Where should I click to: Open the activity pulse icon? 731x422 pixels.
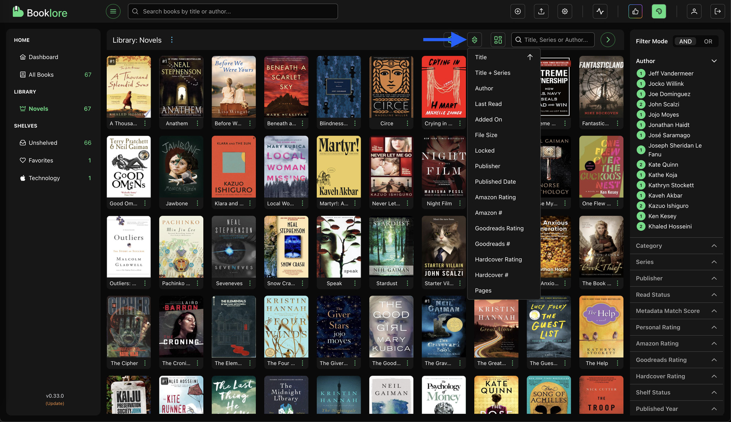pyautogui.click(x=600, y=11)
